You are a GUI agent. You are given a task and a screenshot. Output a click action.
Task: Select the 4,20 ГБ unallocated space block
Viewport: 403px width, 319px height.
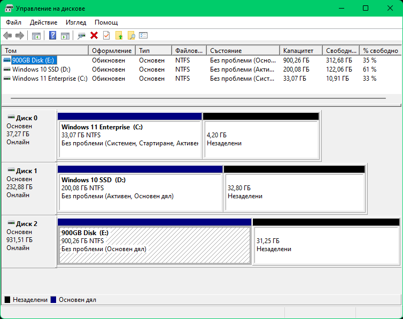[261, 136]
